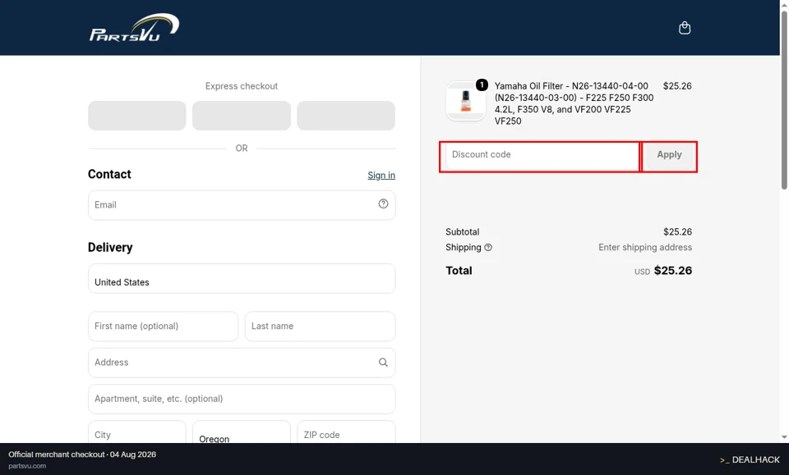Image resolution: width=789 pixels, height=475 pixels.
Task: Click the Apply discount button
Action: click(x=669, y=156)
